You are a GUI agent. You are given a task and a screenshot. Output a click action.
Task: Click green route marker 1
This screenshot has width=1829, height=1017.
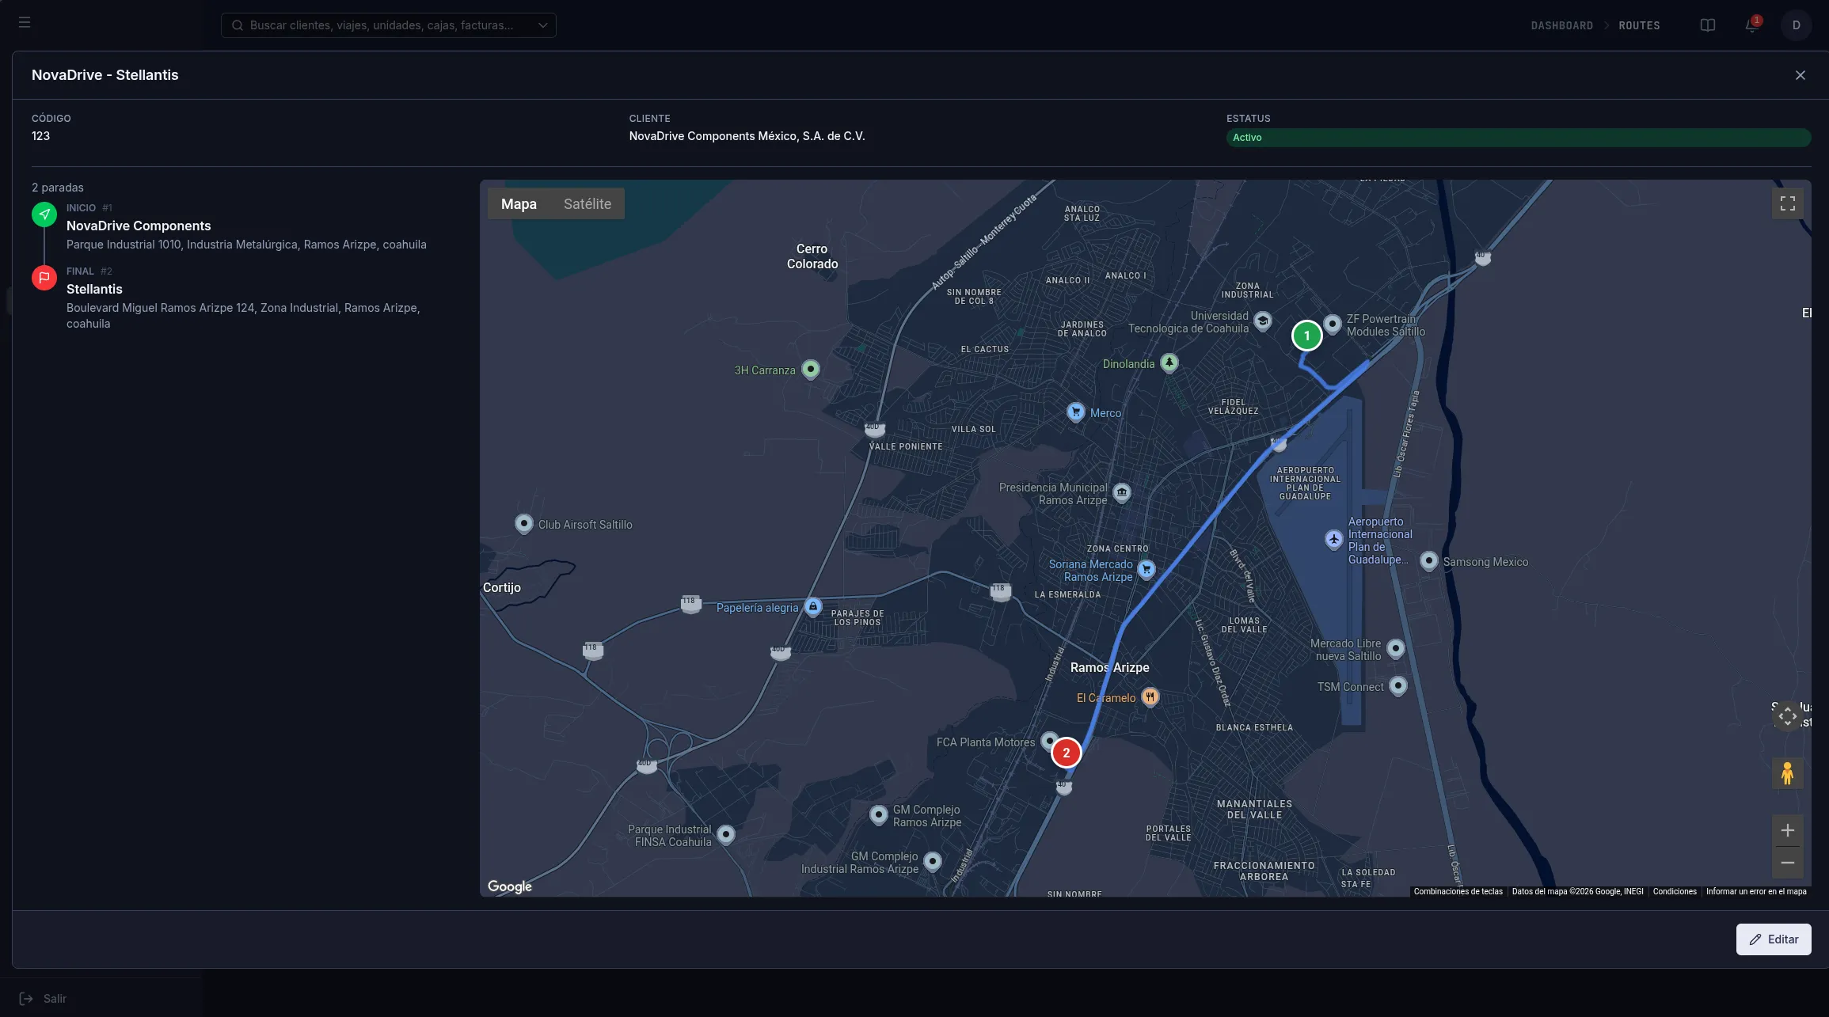(1306, 336)
